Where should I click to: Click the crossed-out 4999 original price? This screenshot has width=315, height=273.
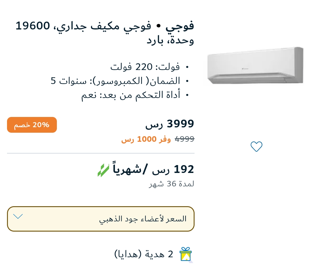click(x=184, y=139)
